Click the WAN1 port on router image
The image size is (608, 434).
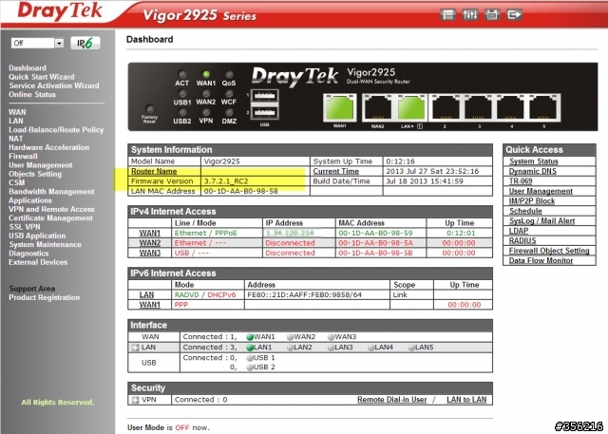[x=340, y=107]
